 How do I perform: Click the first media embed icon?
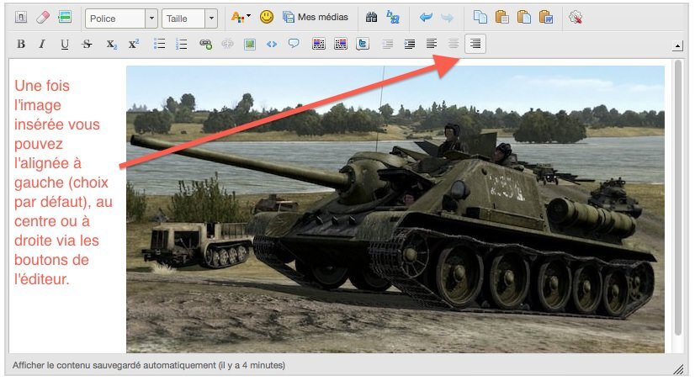[x=319, y=44]
